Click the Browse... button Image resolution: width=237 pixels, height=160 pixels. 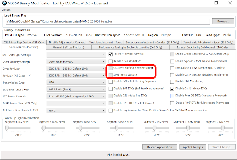coord(223,21)
